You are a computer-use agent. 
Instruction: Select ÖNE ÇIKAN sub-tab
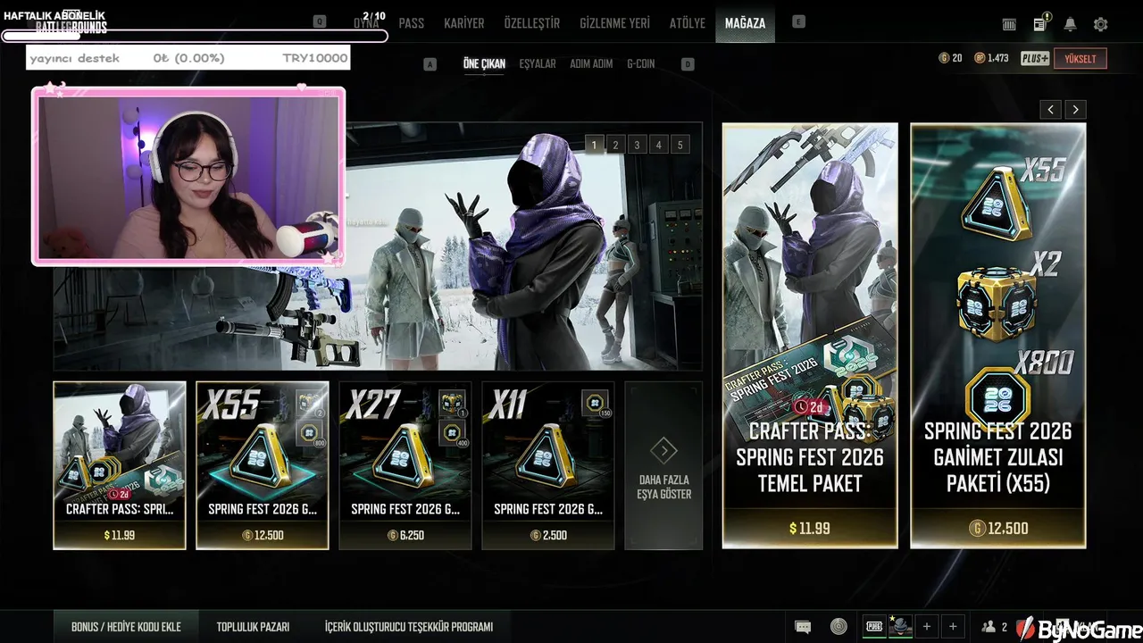pyautogui.click(x=484, y=64)
